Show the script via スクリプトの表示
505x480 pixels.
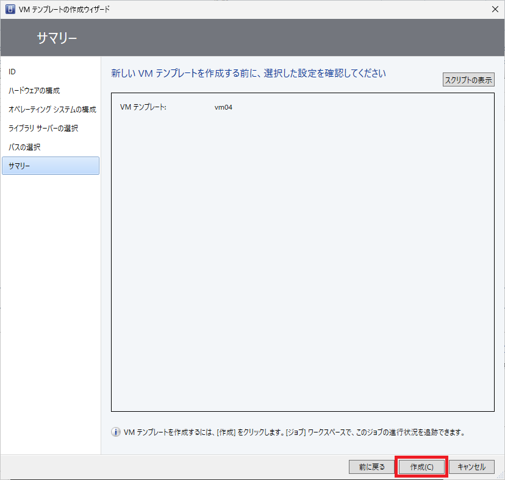pos(468,80)
